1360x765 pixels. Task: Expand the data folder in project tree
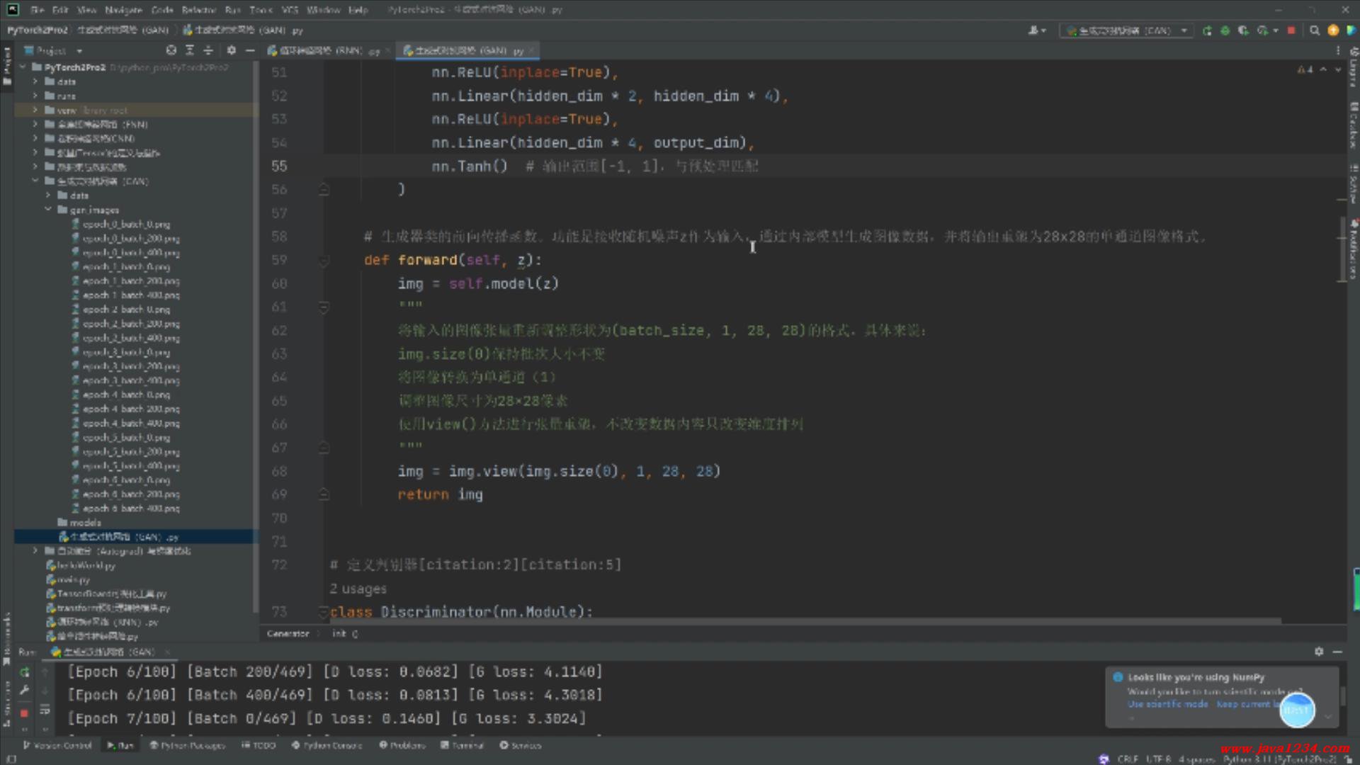(35, 82)
